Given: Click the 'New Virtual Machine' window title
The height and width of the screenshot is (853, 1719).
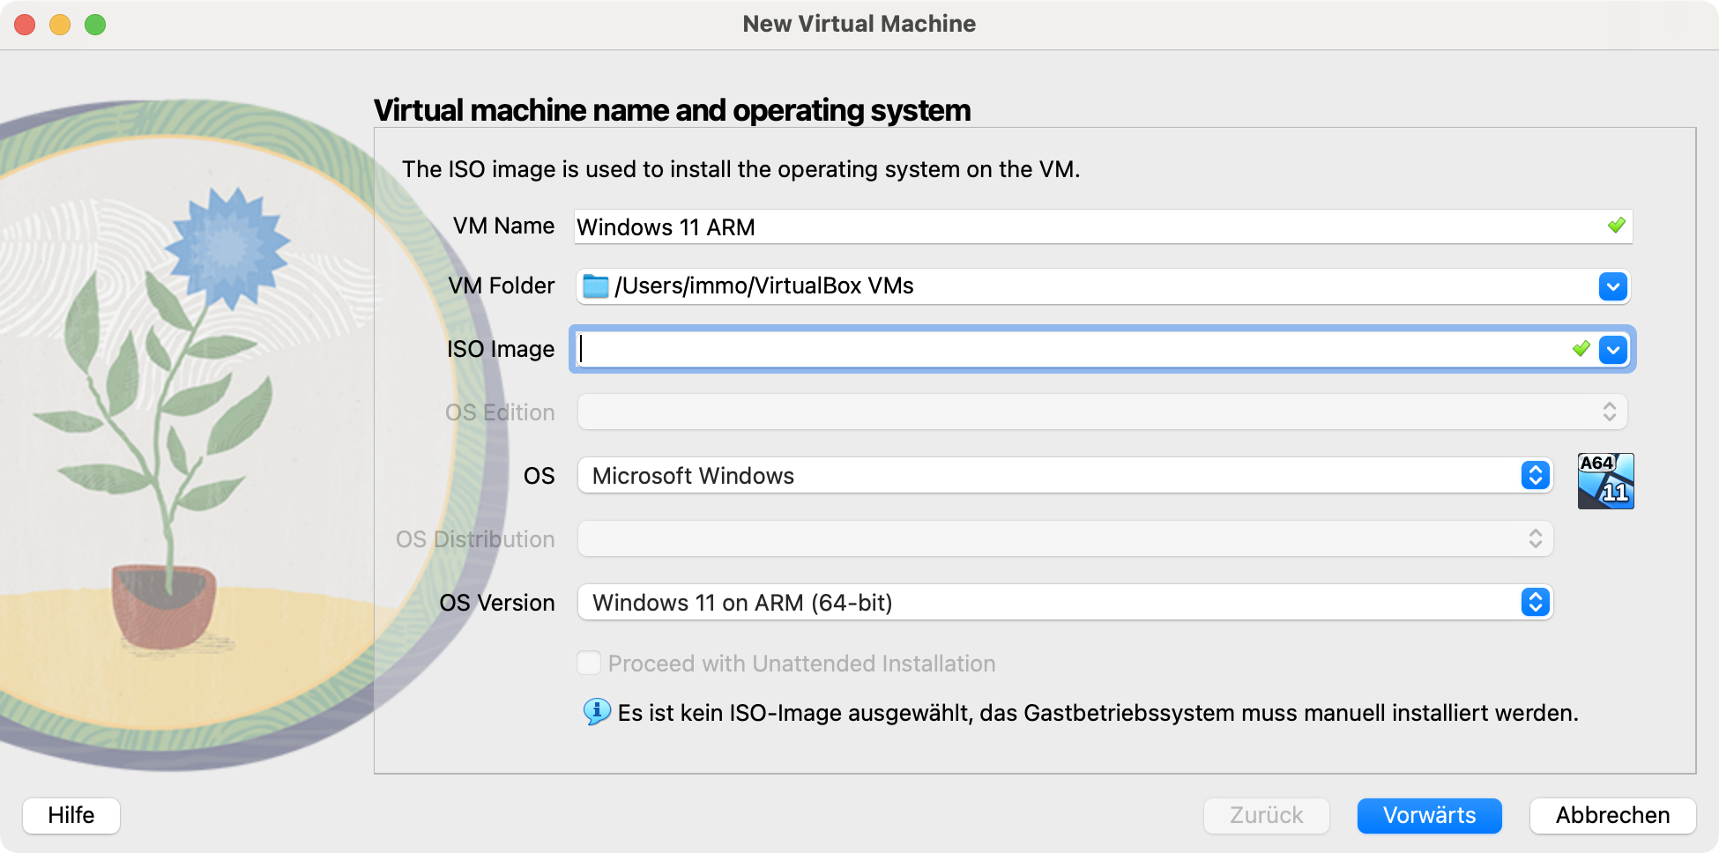Looking at the screenshot, I should (x=859, y=24).
